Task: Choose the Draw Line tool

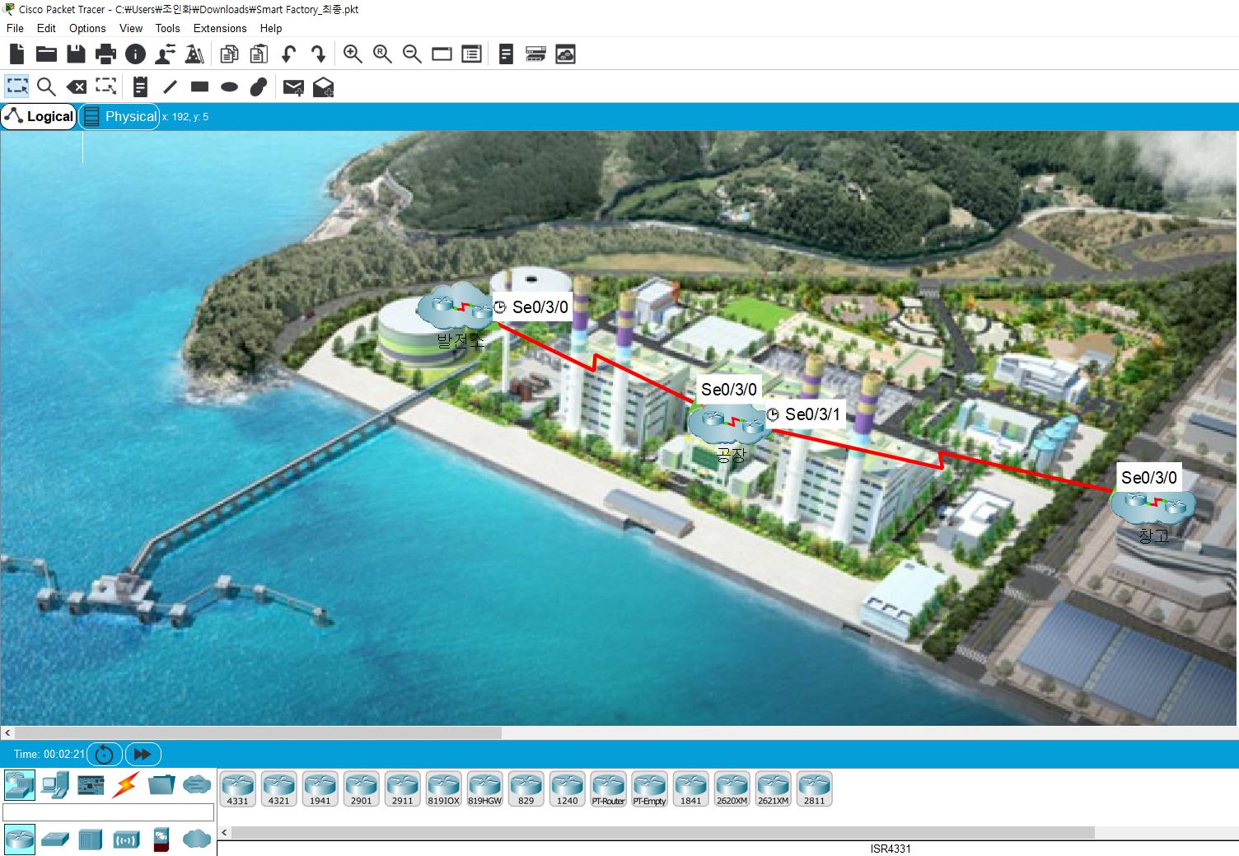Action: pos(171,86)
